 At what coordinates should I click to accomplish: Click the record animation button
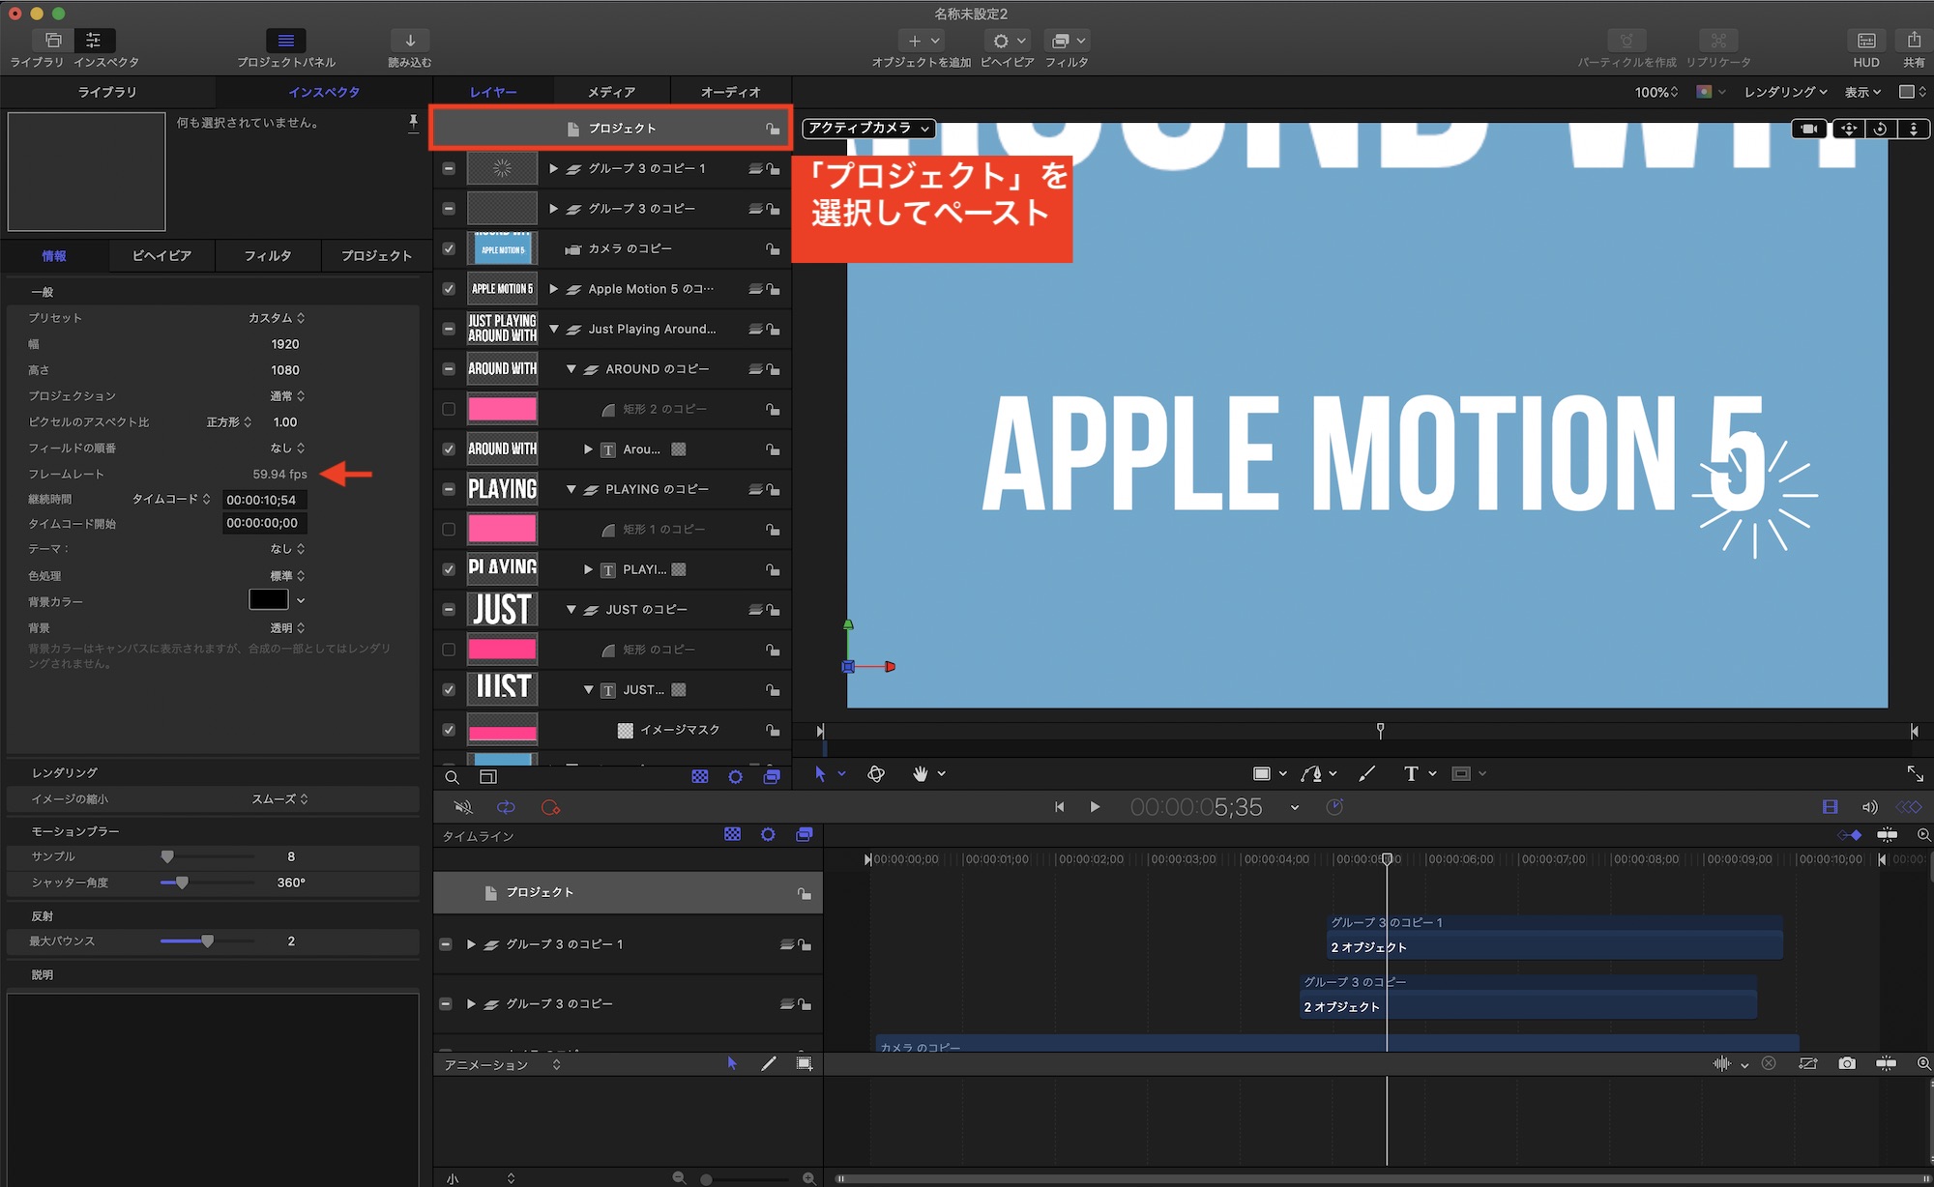pyautogui.click(x=550, y=807)
